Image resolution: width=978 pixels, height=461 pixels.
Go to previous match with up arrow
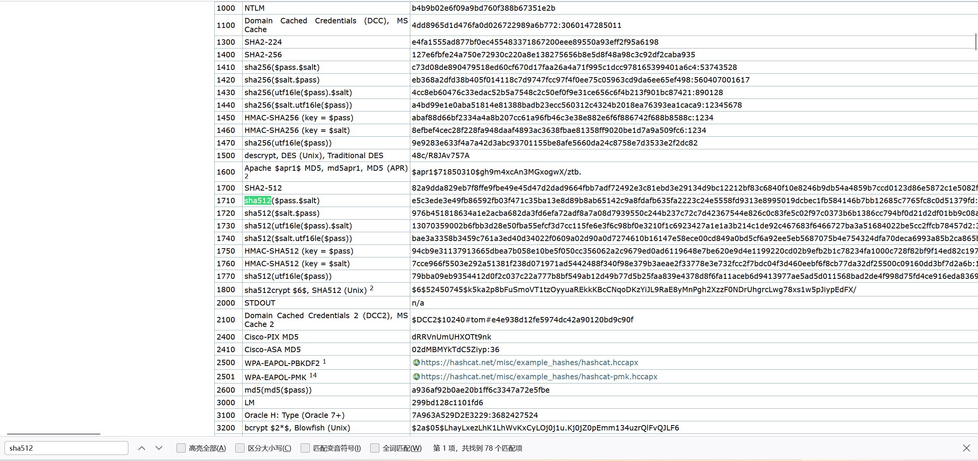point(142,448)
